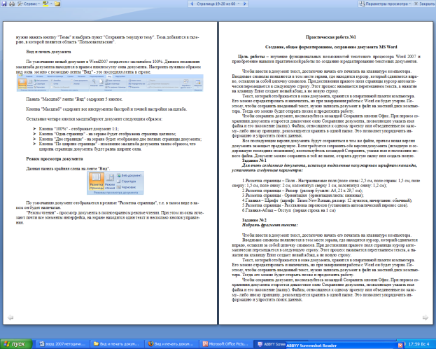Screen dimensions: 436x349
Task: Click the right page Практическая работа №1 preview
Action: pyautogui.click(x=326, y=173)
